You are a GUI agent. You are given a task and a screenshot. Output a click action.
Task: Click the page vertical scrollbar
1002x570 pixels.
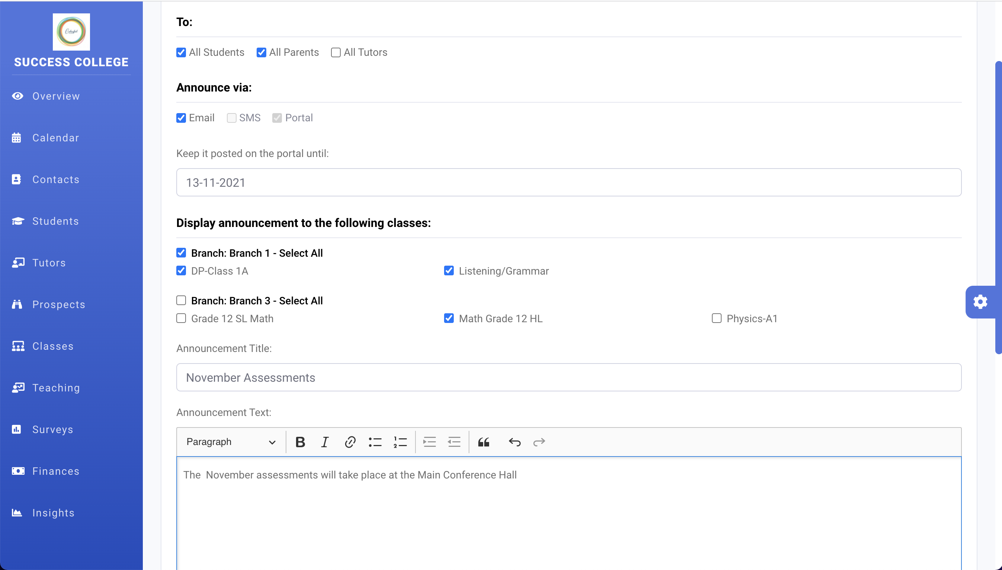coord(999,208)
